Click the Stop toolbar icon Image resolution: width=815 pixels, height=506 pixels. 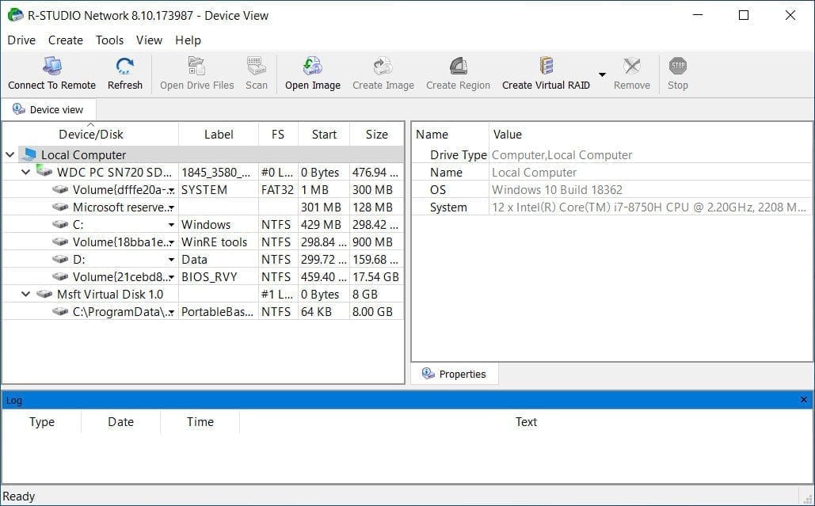pyautogui.click(x=678, y=66)
